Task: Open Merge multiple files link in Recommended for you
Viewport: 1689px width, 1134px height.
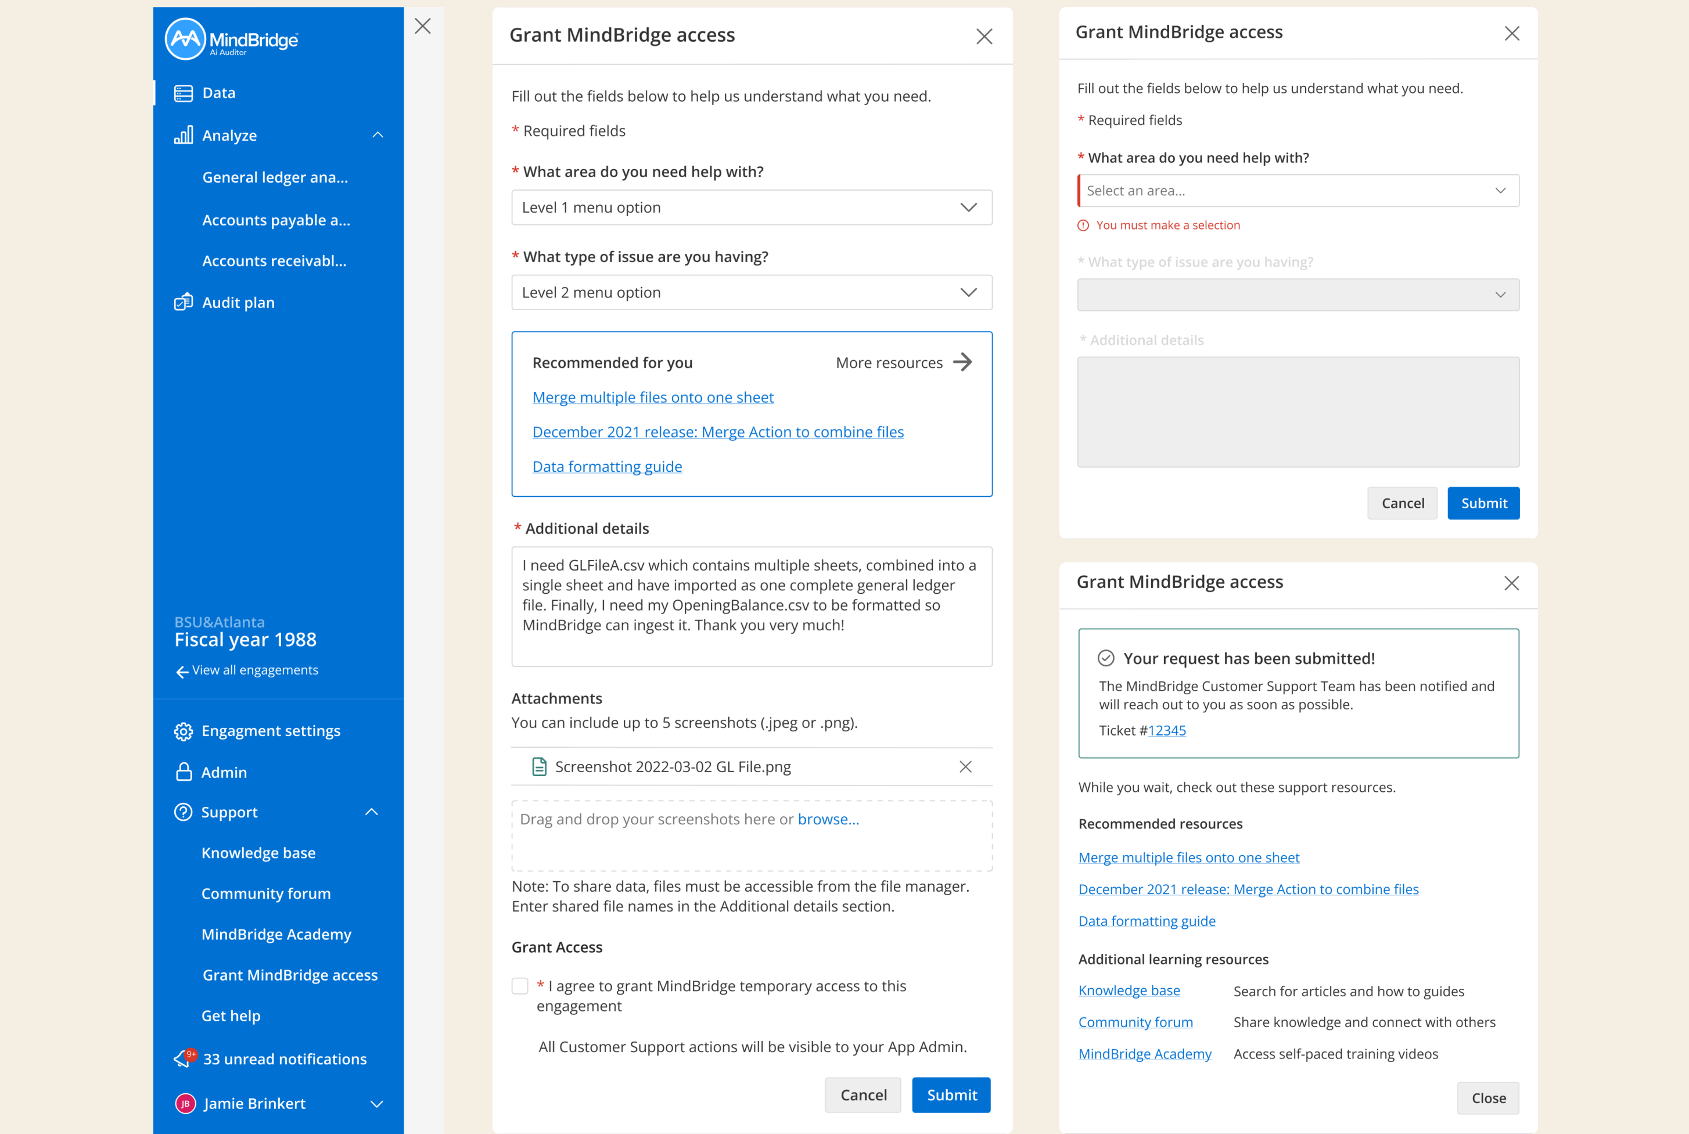Action: (x=653, y=397)
